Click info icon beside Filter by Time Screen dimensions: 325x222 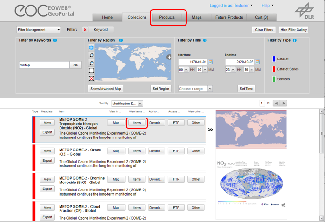tap(205, 40)
